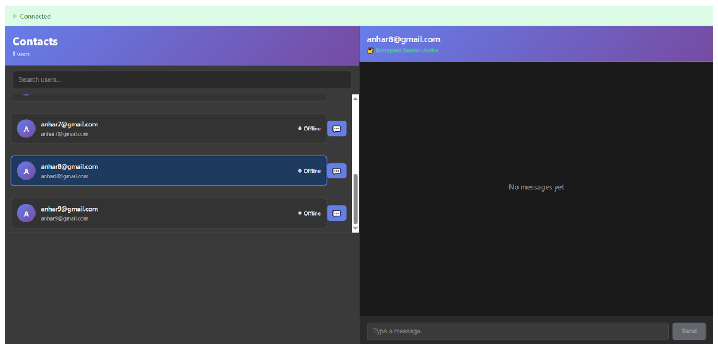Click the Encrypted Session Active label
The width and height of the screenshot is (718, 350).
coord(407,51)
